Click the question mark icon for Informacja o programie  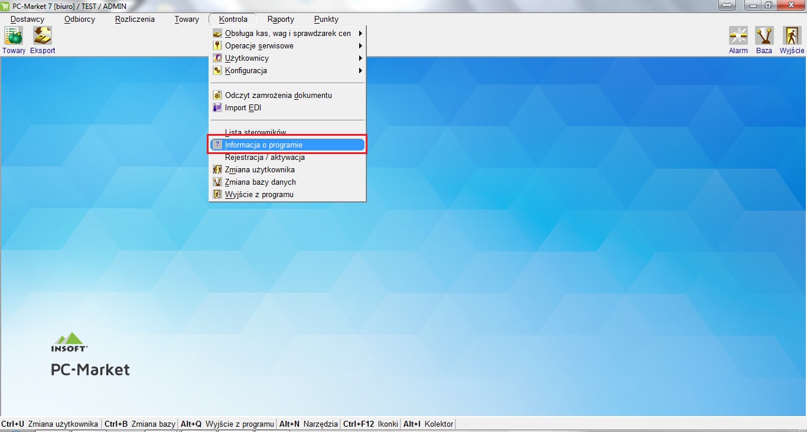(x=217, y=145)
